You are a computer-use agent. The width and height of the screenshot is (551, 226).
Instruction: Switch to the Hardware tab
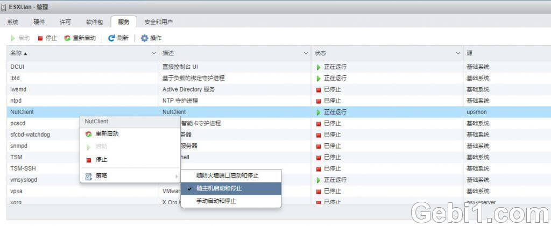[39, 22]
